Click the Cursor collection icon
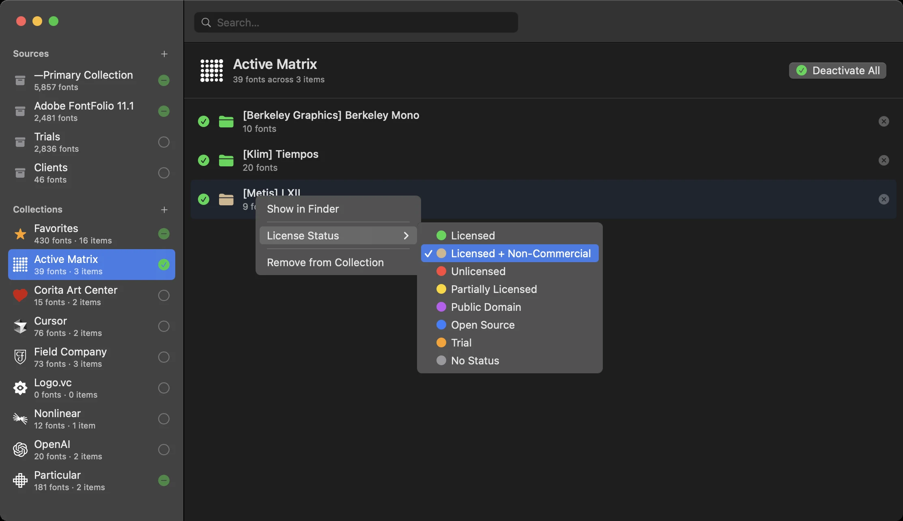 (x=20, y=327)
